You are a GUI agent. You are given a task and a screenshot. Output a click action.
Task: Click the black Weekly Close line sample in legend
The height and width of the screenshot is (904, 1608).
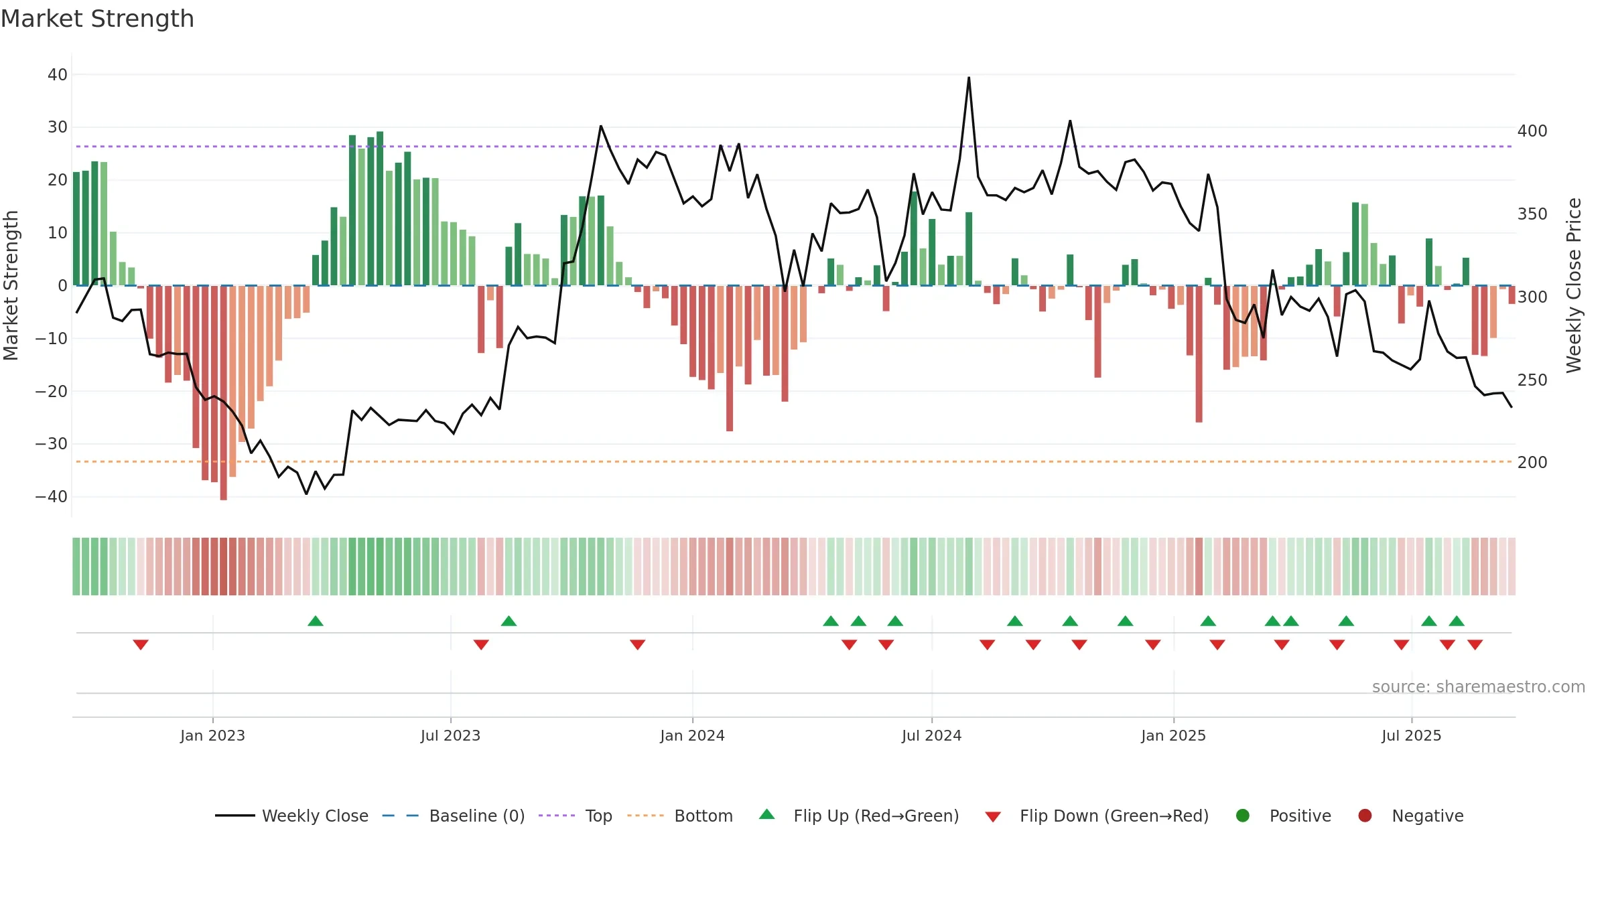[235, 816]
